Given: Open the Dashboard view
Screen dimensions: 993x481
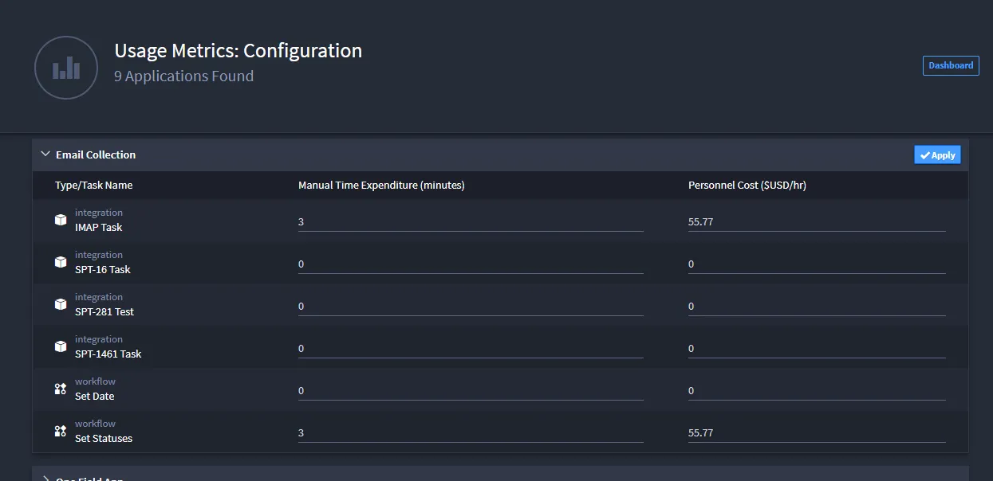Looking at the screenshot, I should pyautogui.click(x=951, y=65).
